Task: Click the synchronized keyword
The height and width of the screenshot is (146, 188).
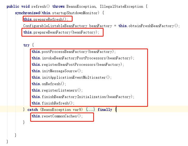Action: 27,13
